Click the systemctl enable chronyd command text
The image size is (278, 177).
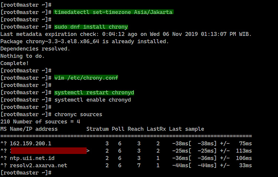tap(92, 100)
